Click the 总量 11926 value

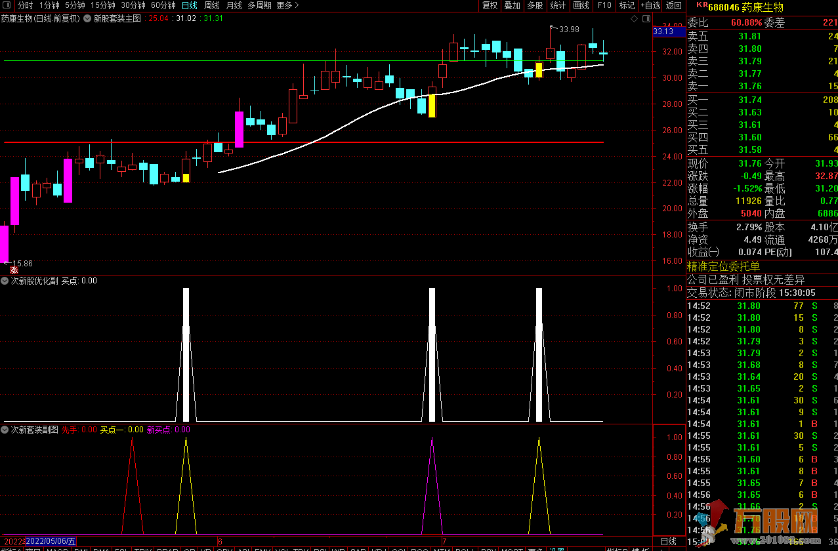(749, 201)
